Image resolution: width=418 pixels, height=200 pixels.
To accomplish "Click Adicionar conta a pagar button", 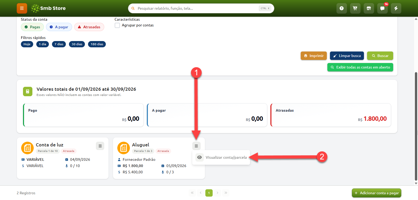I will pos(376,193).
